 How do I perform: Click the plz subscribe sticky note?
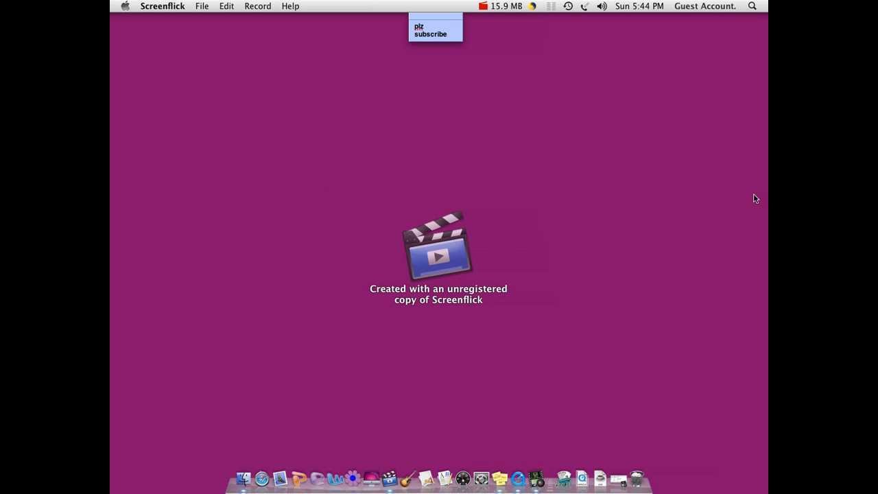tap(436, 27)
